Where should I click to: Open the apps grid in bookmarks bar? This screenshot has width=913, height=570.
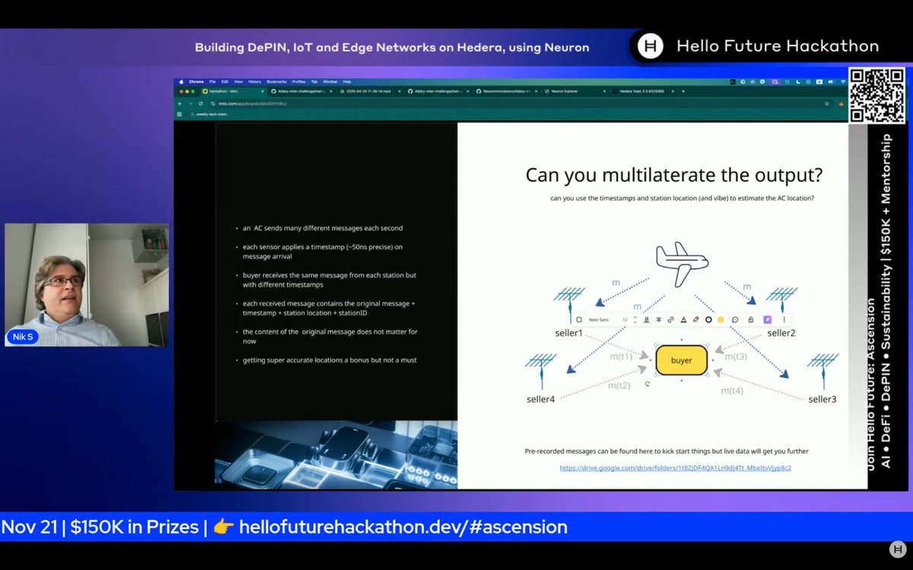click(180, 114)
